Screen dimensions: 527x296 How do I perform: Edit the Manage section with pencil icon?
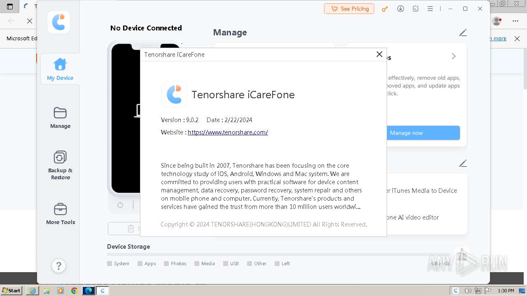(463, 32)
